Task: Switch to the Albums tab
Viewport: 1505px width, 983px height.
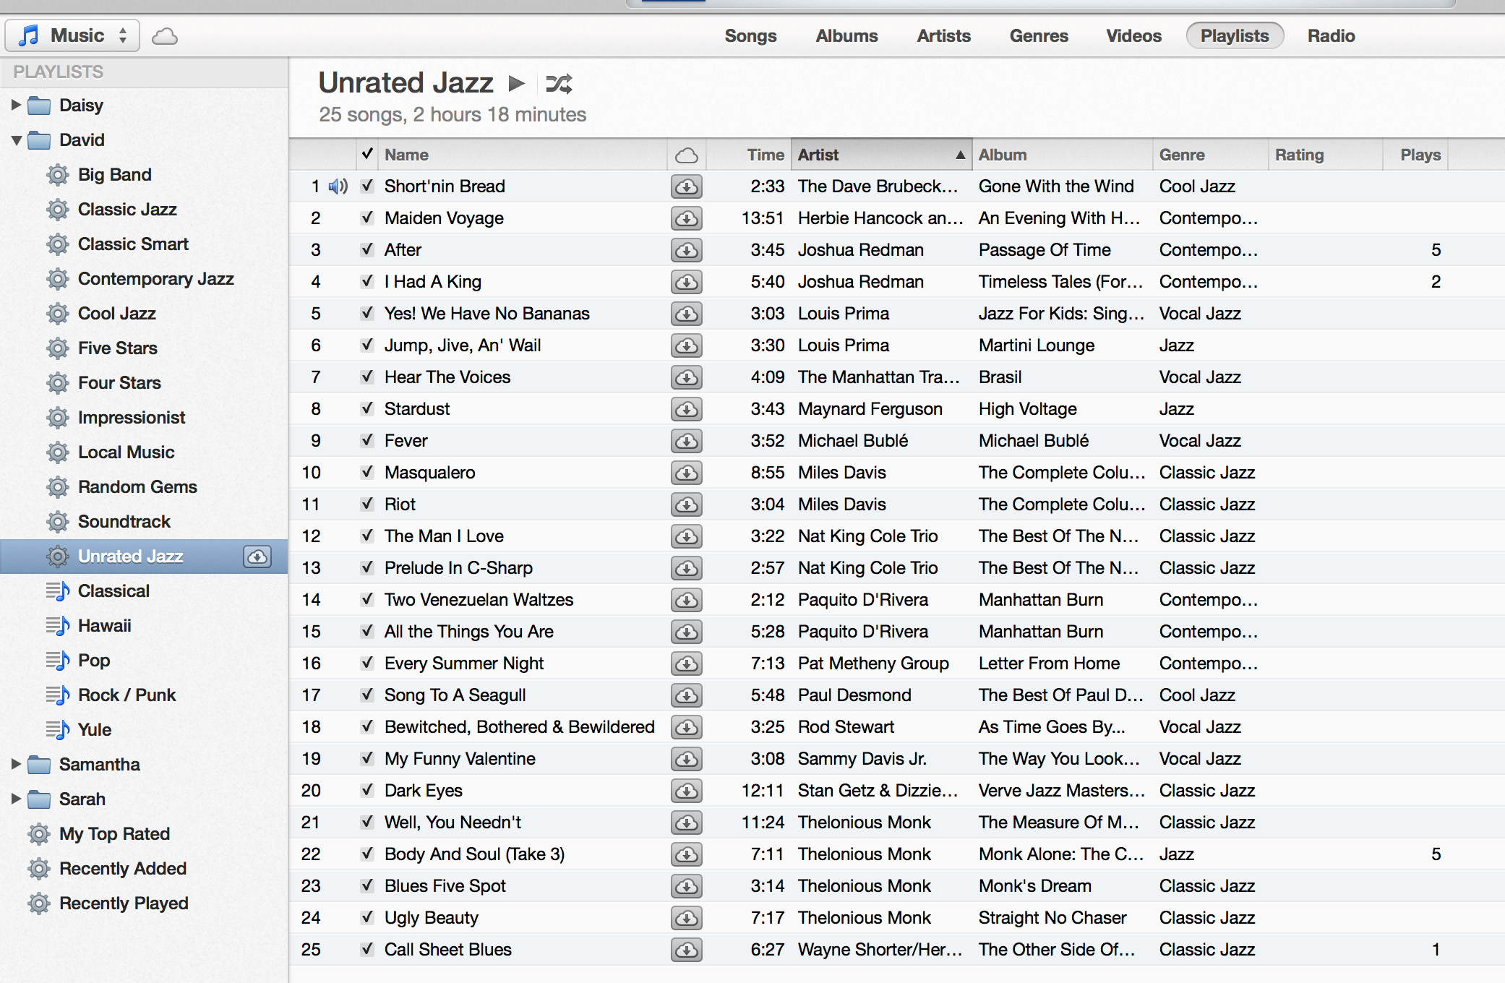Action: pos(846,36)
